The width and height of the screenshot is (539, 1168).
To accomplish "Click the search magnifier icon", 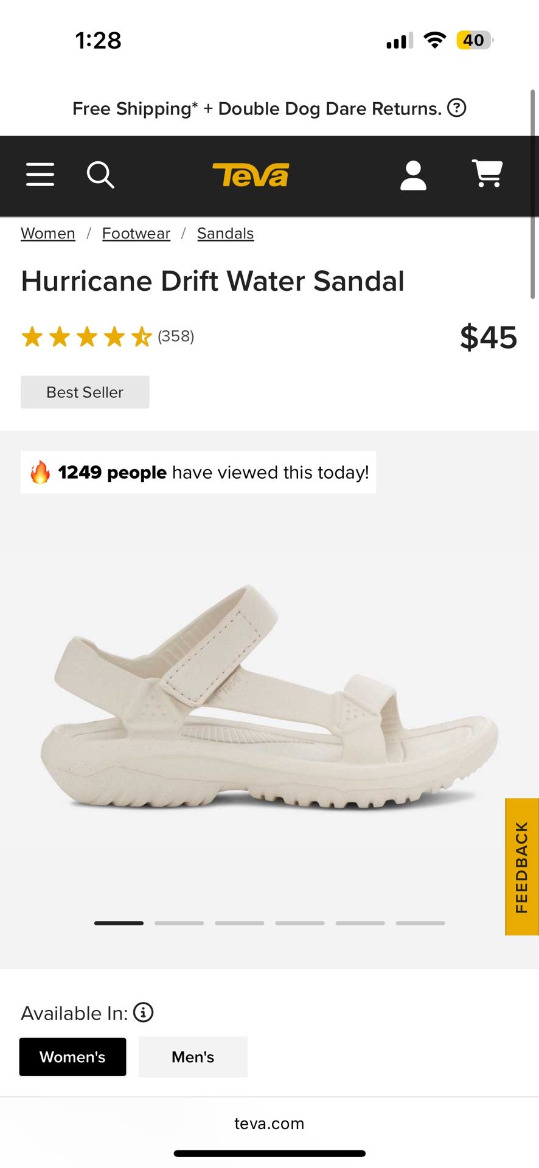I will tap(100, 175).
